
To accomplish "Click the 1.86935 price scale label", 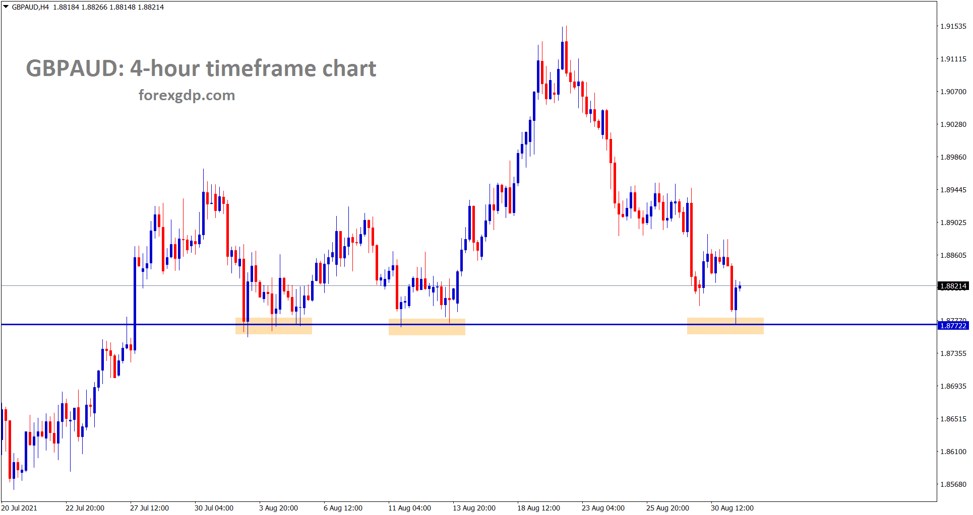I will (x=953, y=386).
